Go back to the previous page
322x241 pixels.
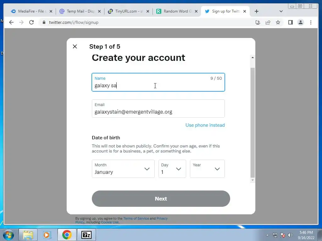click(x=11, y=22)
